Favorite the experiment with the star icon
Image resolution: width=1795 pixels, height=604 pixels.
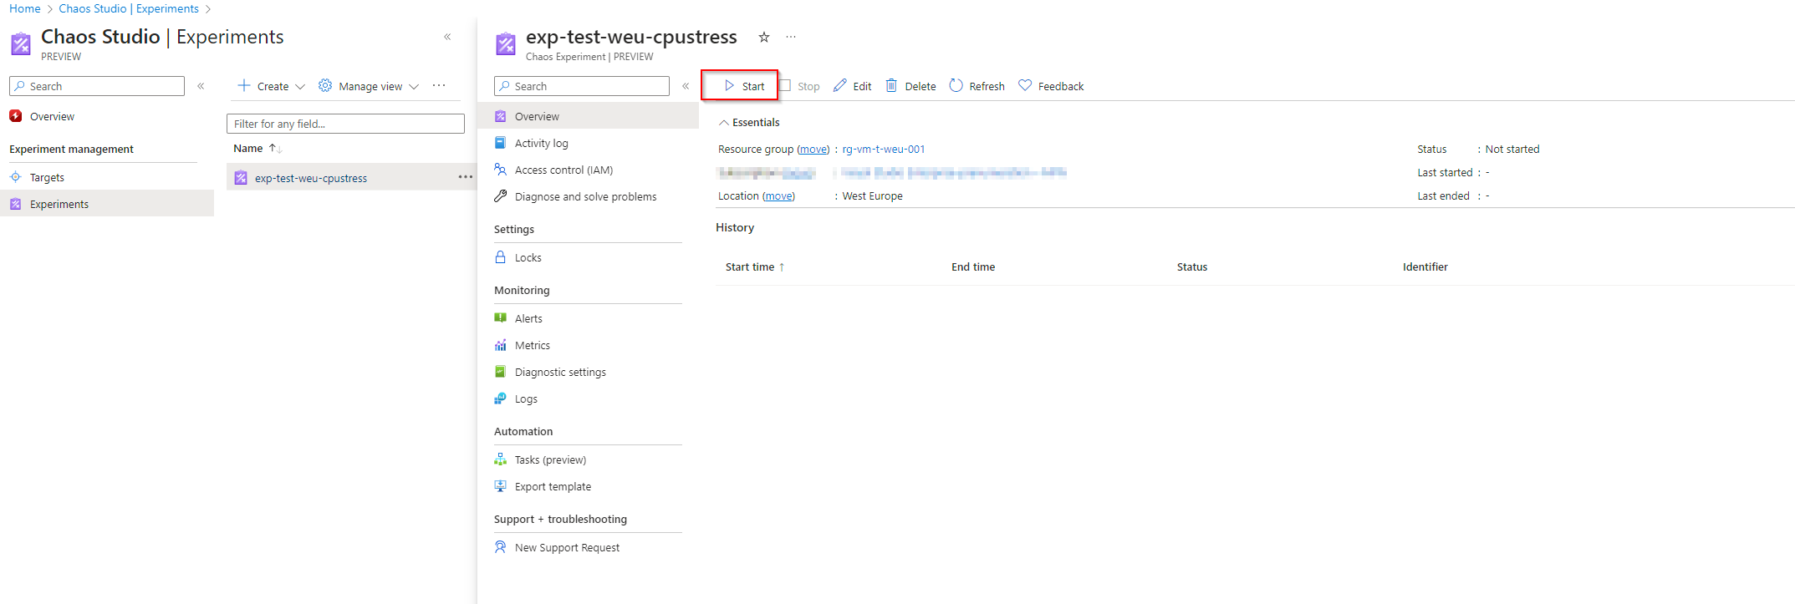pos(763,37)
